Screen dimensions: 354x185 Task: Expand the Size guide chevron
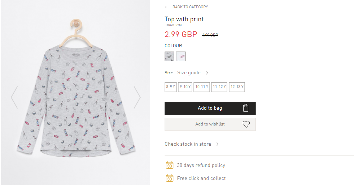click(x=207, y=72)
